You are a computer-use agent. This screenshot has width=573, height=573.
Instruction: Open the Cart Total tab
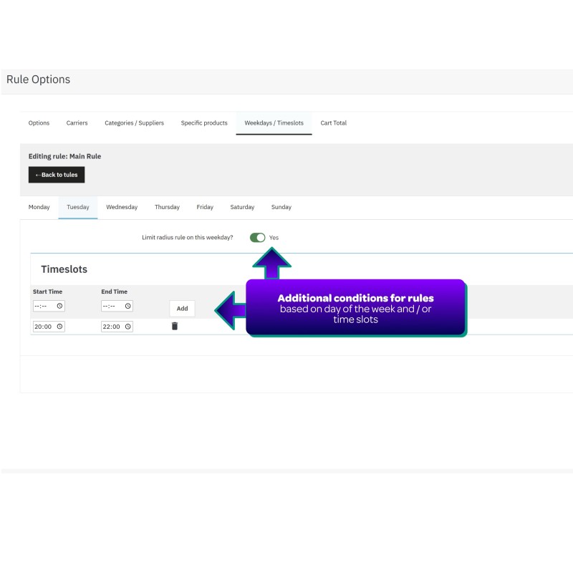333,123
